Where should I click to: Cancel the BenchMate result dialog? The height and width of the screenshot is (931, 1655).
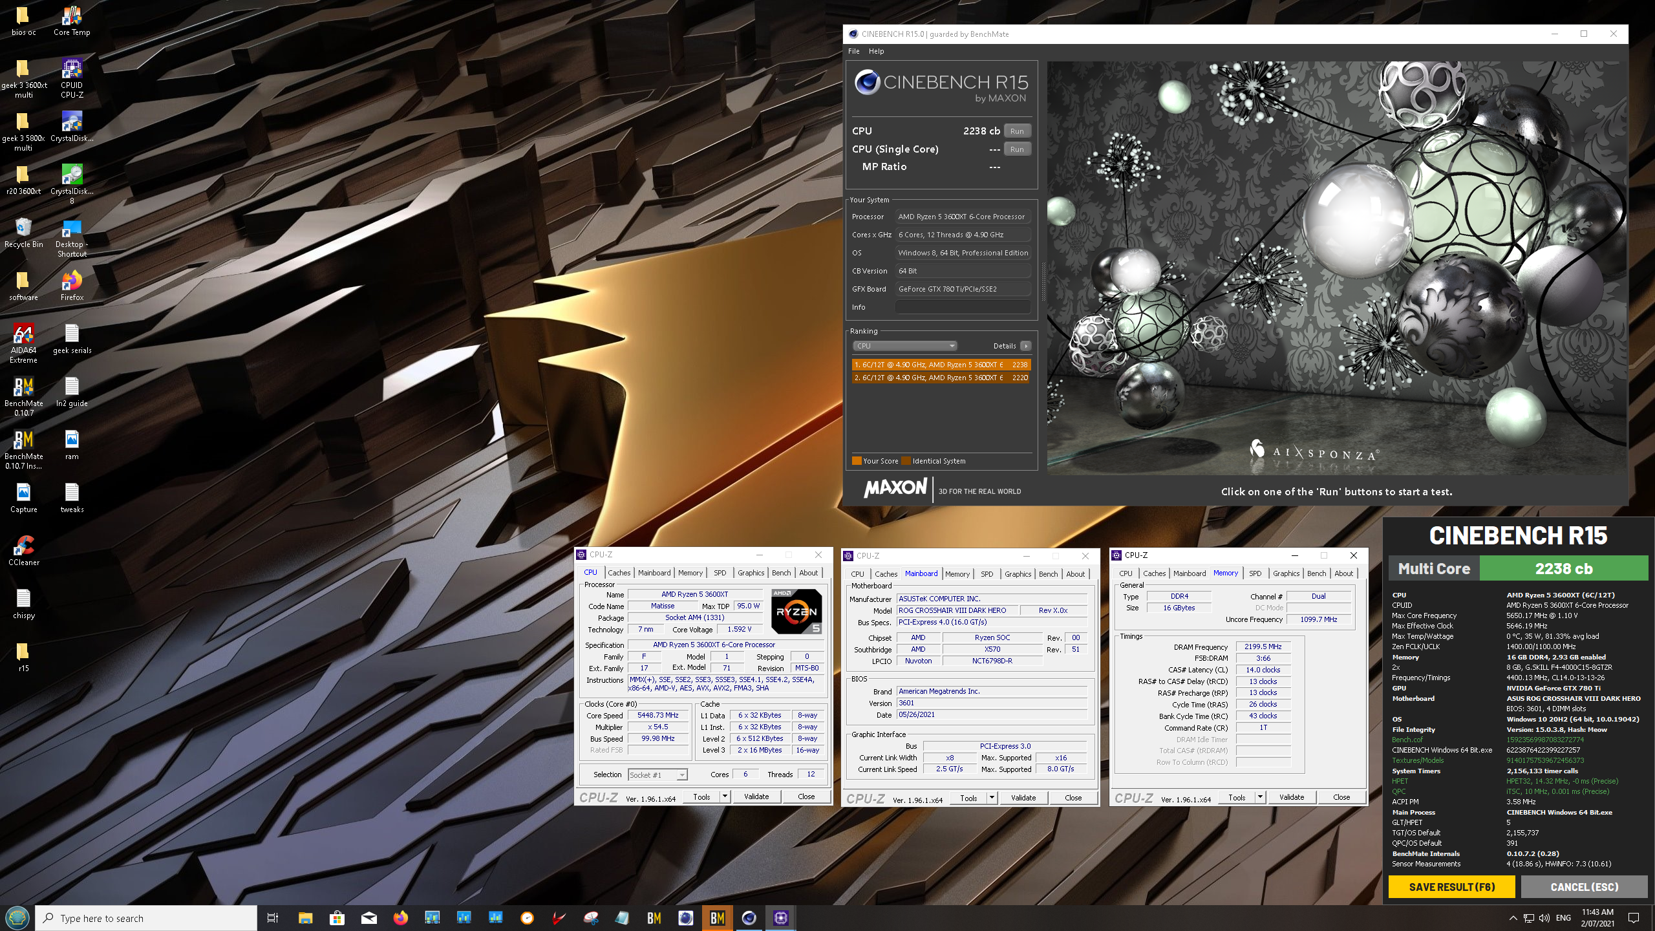[1585, 887]
